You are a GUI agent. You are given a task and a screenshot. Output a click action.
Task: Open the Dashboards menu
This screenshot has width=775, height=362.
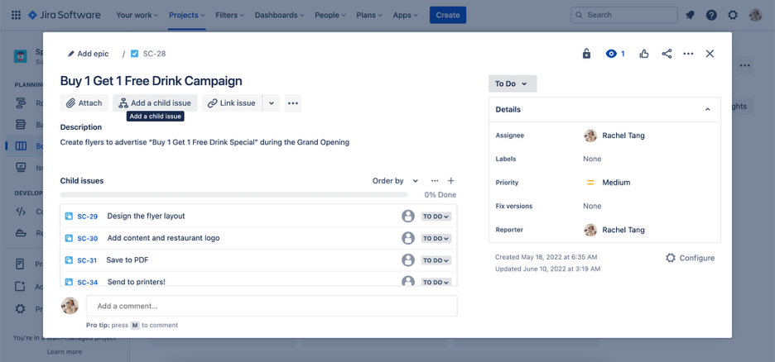click(x=279, y=15)
